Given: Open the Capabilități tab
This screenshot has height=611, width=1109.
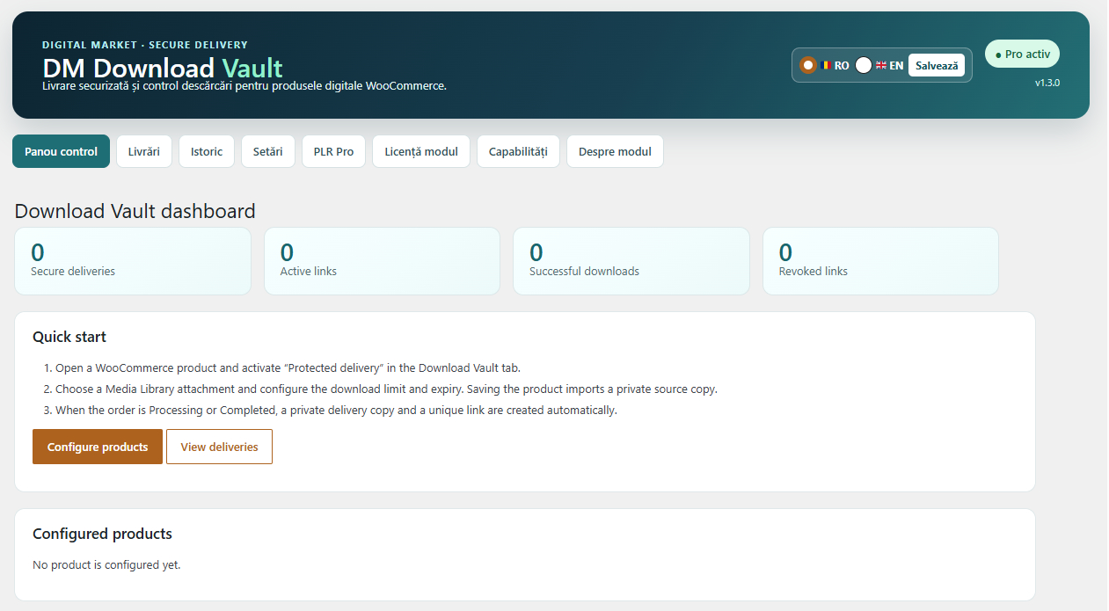Looking at the screenshot, I should tap(518, 151).
